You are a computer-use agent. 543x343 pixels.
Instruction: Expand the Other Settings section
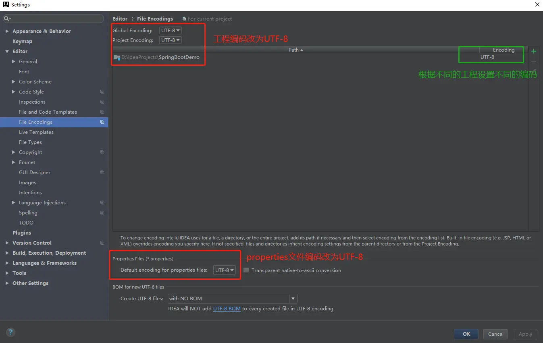click(7, 283)
